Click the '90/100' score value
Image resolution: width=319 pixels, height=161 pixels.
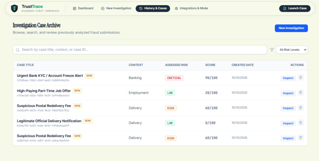[x=211, y=78]
